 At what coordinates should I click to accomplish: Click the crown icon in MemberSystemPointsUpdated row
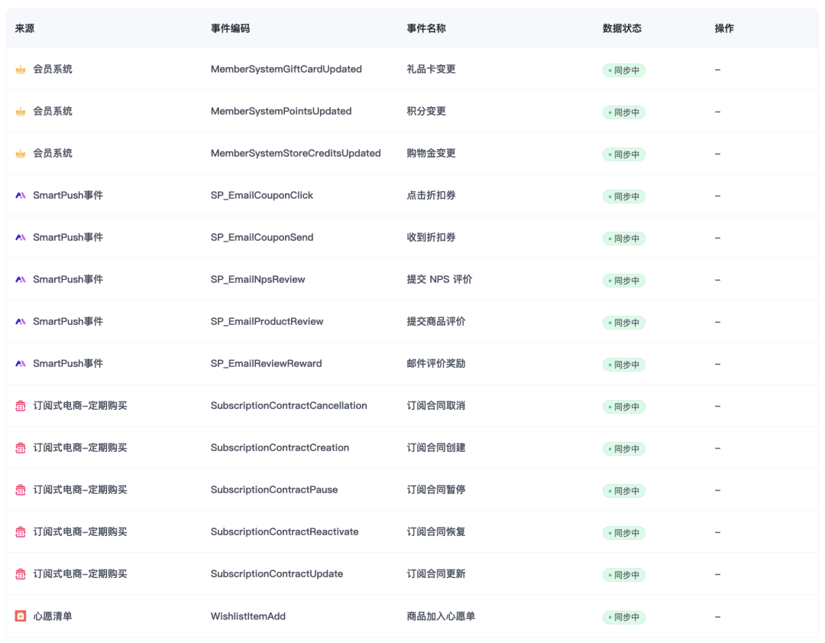(x=21, y=112)
